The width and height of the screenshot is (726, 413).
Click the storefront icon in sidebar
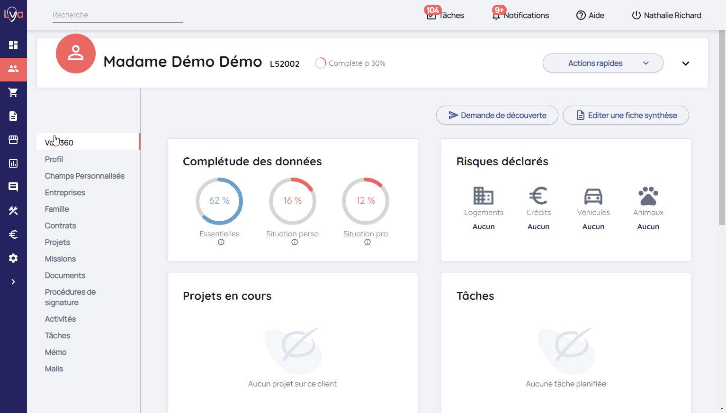tap(13, 140)
